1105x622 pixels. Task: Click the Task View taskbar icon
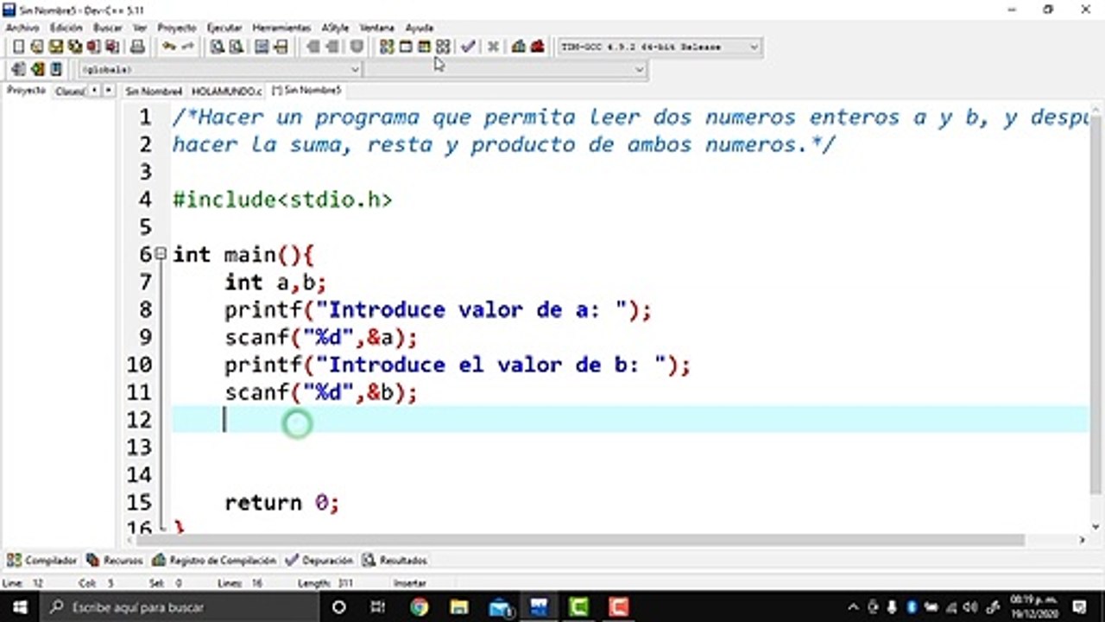click(378, 607)
